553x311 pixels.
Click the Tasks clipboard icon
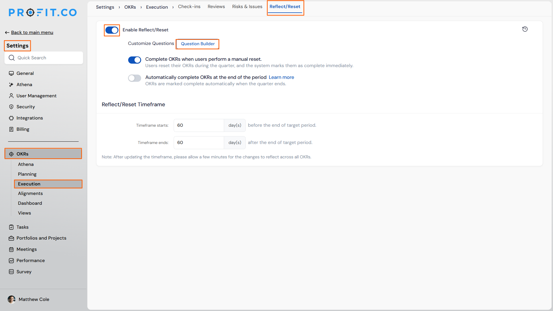coord(11,227)
